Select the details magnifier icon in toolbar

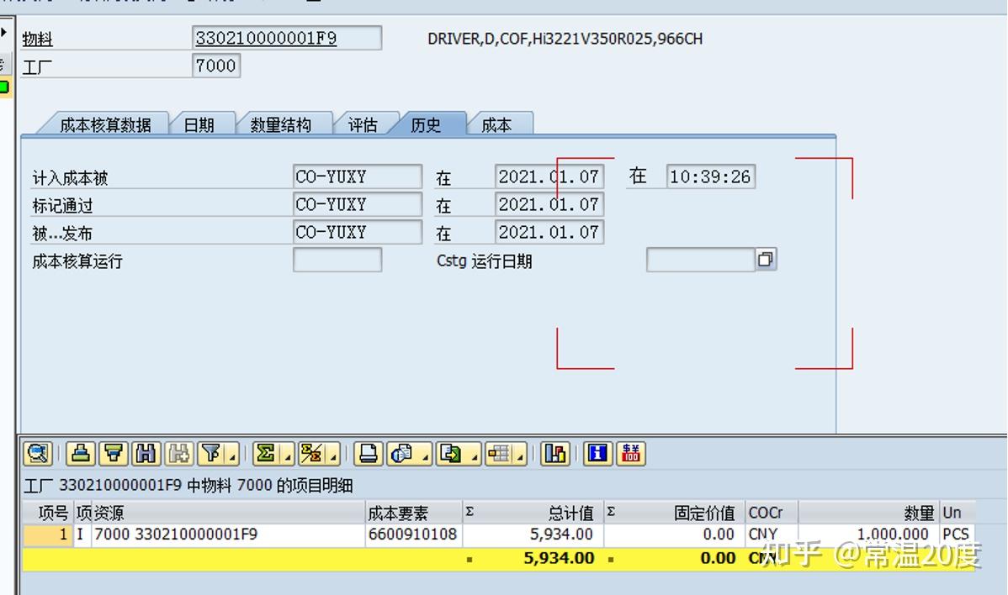pos(38,454)
